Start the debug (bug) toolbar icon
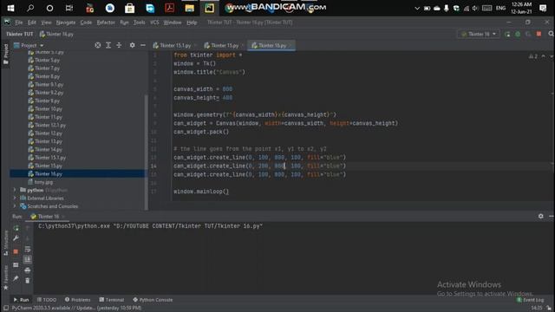The height and width of the screenshot is (312, 555). pyautogui.click(x=518, y=34)
